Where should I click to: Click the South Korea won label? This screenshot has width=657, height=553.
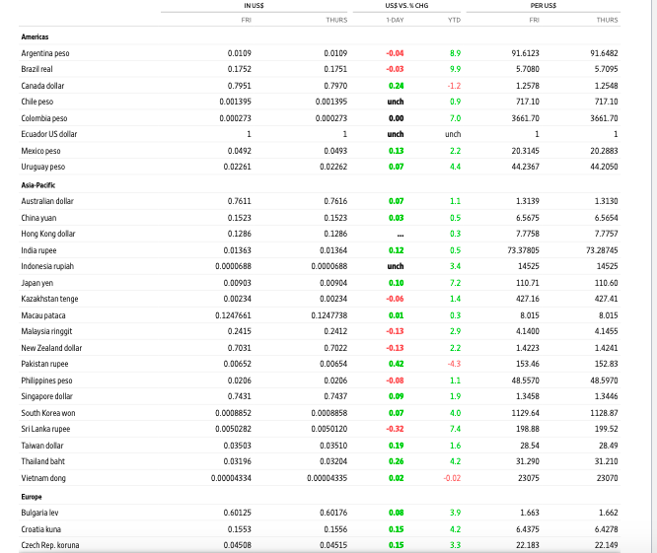pyautogui.click(x=48, y=413)
